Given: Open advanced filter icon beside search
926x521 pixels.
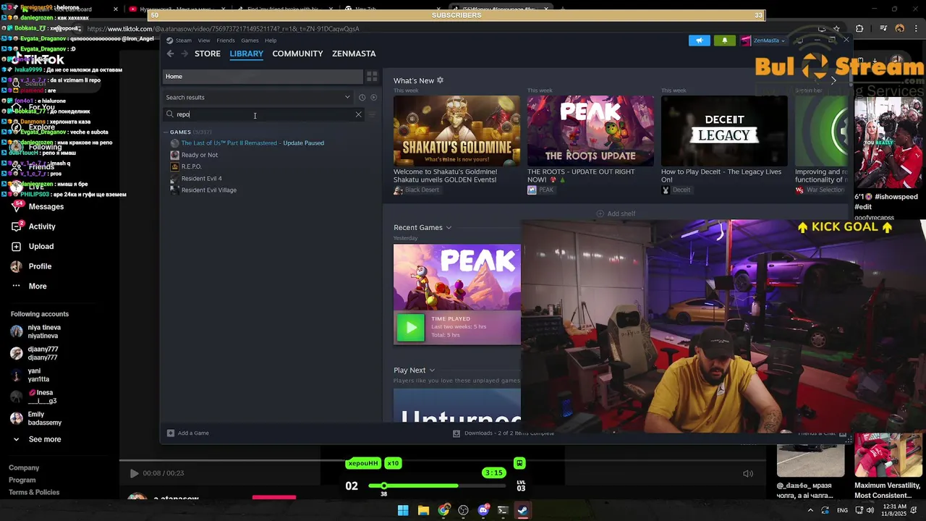Looking at the screenshot, I should [x=373, y=114].
